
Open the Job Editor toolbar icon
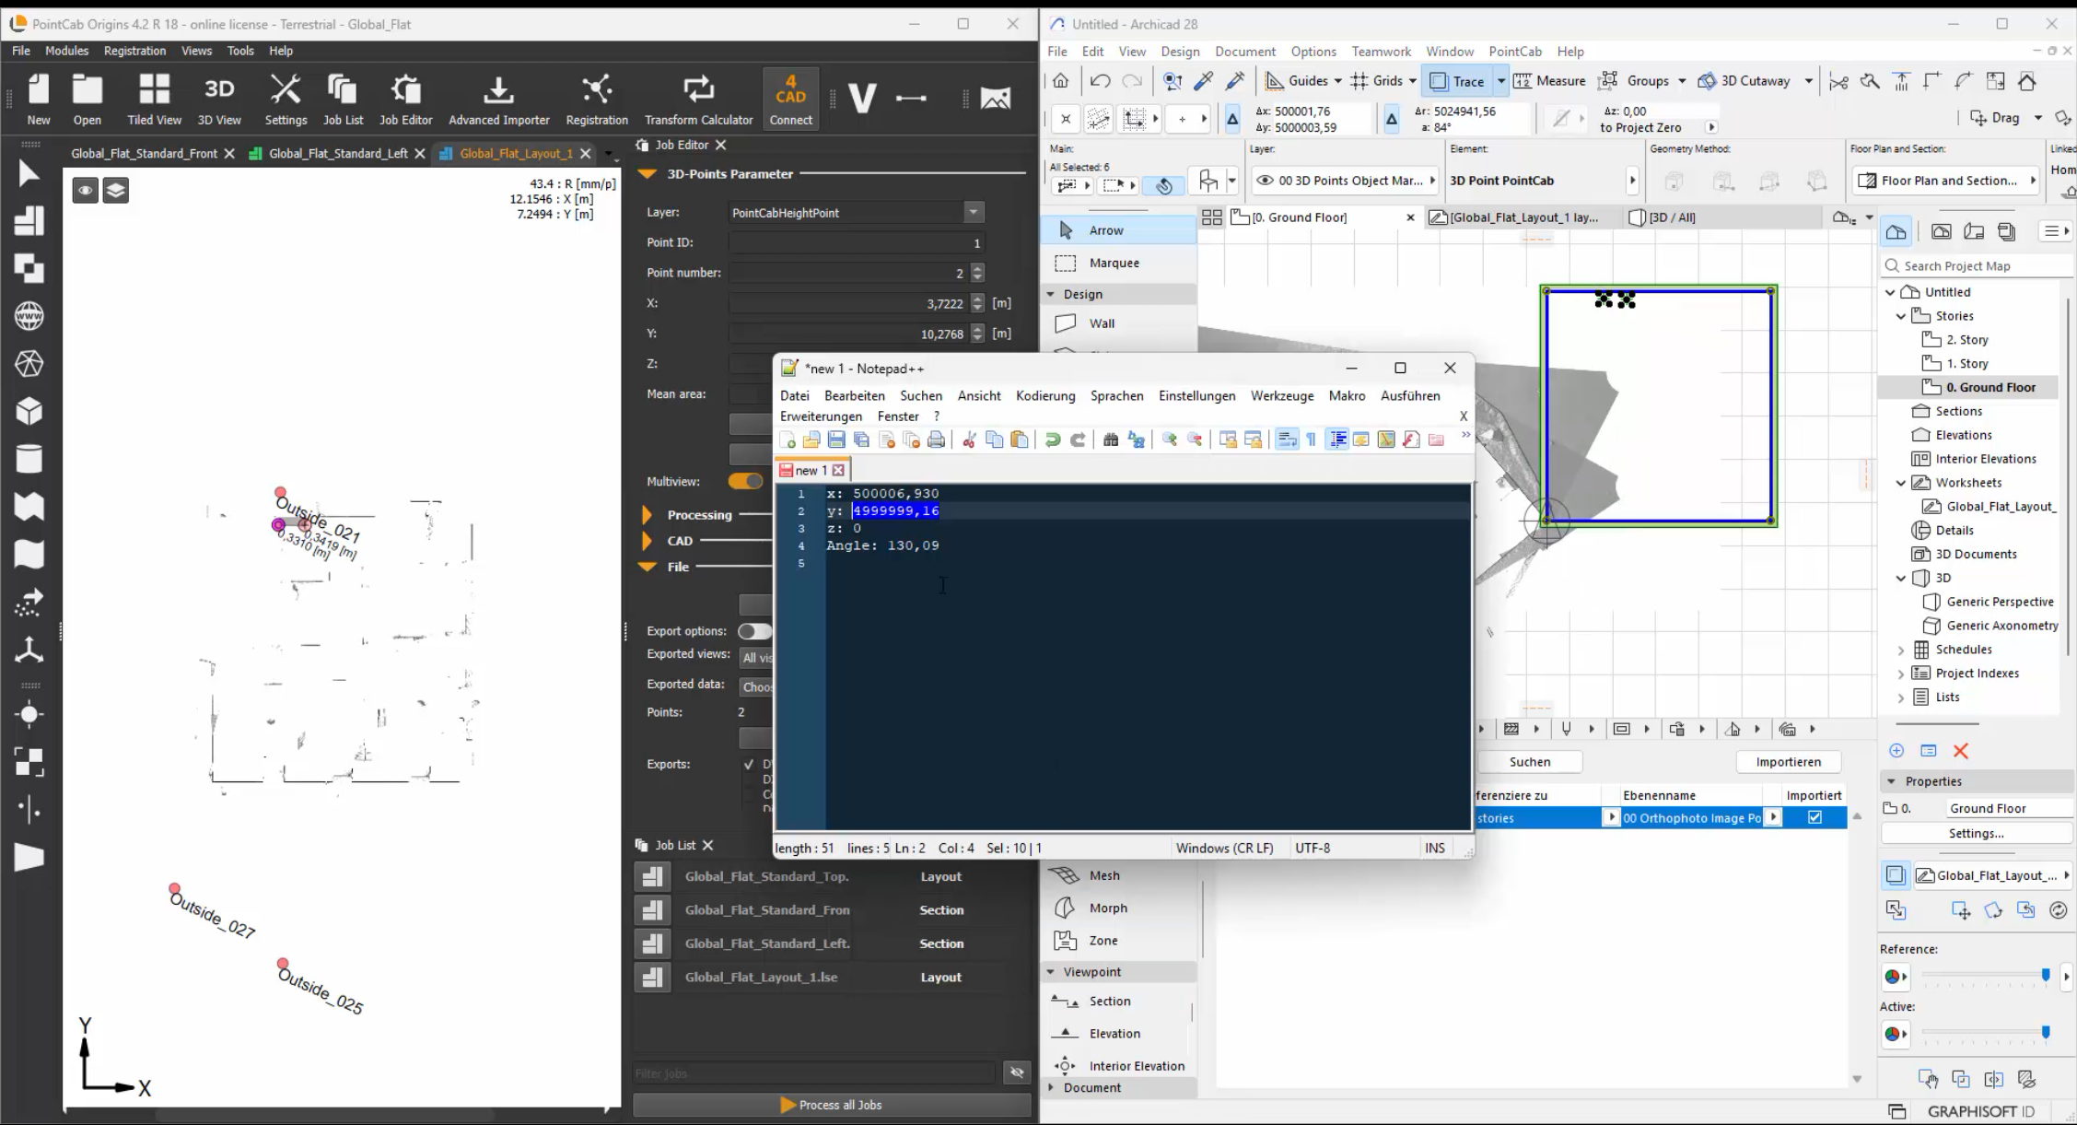point(405,99)
